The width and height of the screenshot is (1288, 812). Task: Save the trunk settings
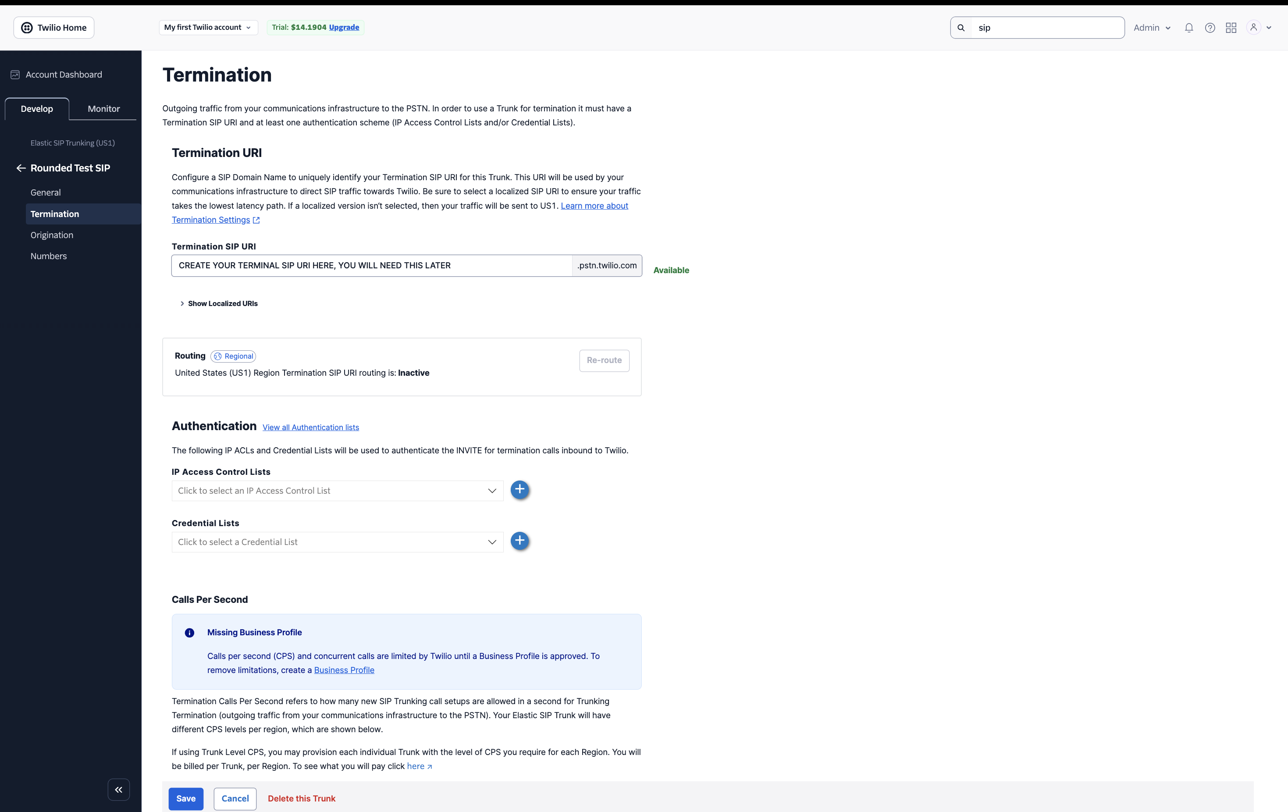tap(185, 798)
